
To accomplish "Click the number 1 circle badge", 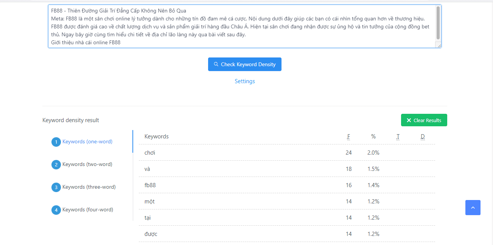I will (56, 142).
